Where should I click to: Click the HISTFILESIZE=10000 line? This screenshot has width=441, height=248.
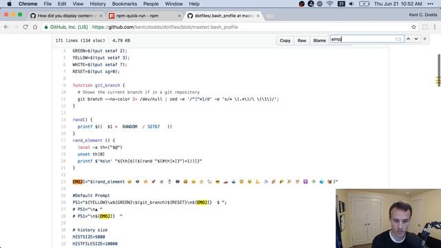(x=95, y=243)
